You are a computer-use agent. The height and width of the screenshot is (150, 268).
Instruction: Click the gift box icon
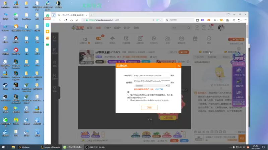[x=195, y=38]
